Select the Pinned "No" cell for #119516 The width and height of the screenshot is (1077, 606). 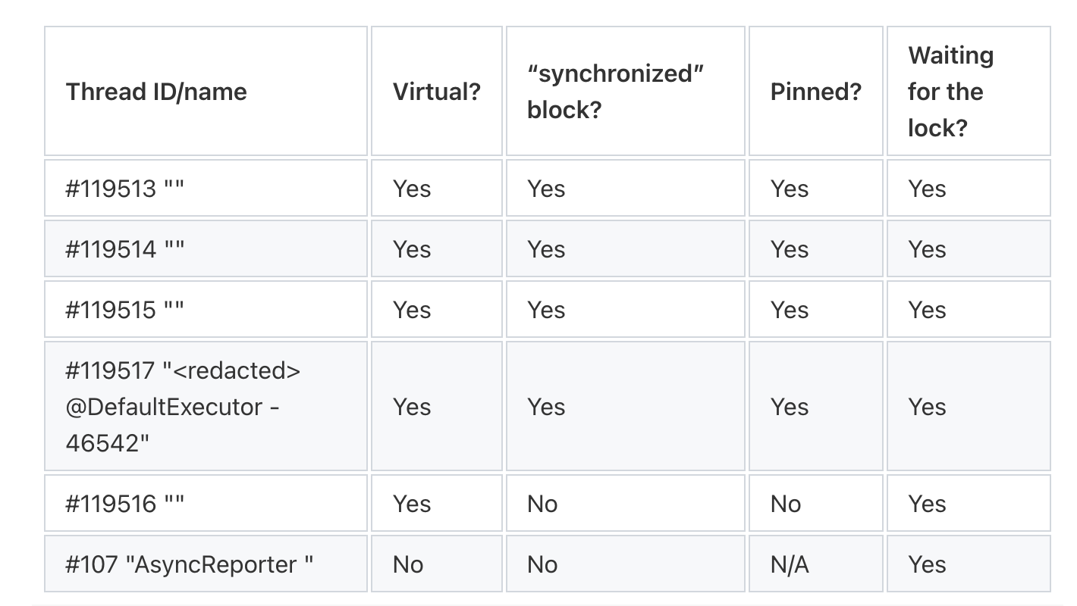click(815, 503)
